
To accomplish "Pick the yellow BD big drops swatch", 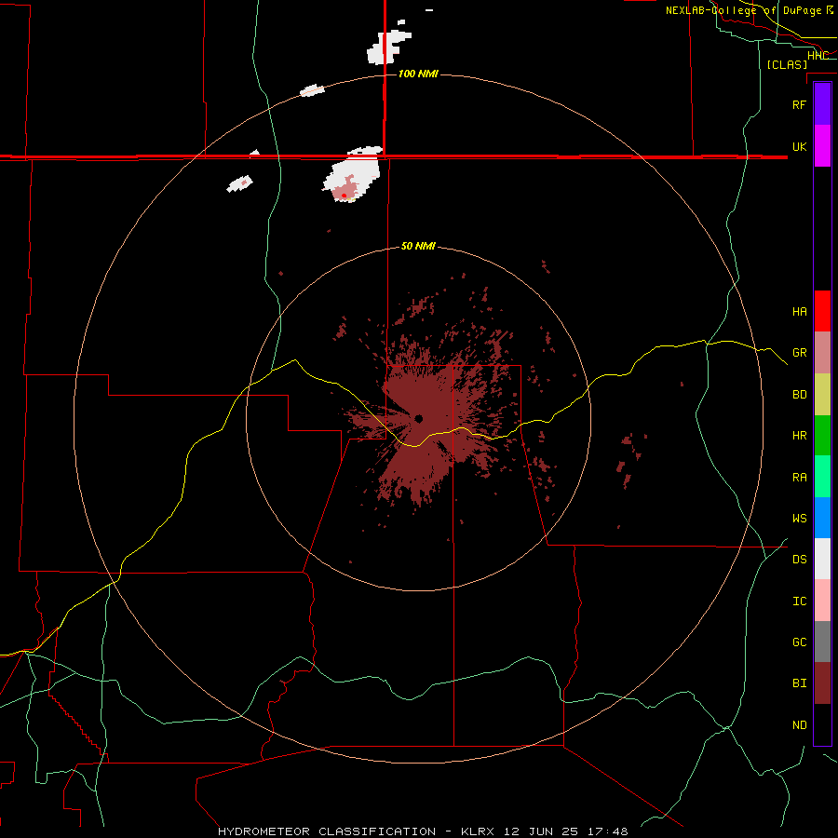I will coord(822,395).
